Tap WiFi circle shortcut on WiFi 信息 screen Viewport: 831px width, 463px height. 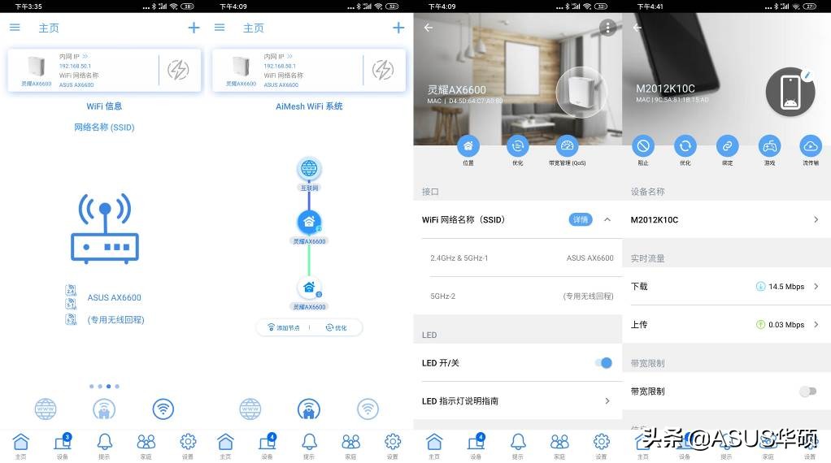coord(163,409)
